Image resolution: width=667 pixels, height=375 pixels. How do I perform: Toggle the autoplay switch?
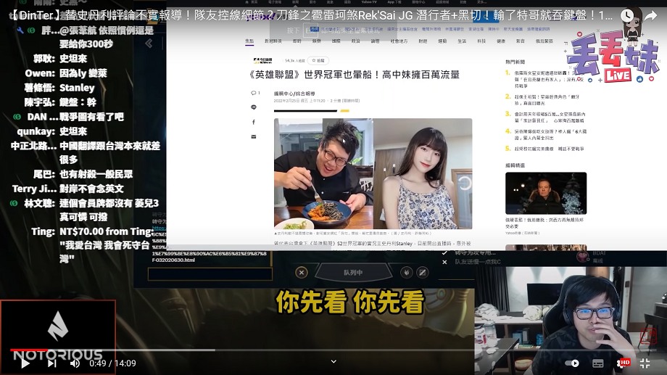(572, 363)
